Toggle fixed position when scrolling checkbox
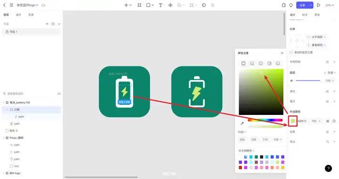The height and width of the screenshot is (179, 339). pyautogui.click(x=291, y=52)
